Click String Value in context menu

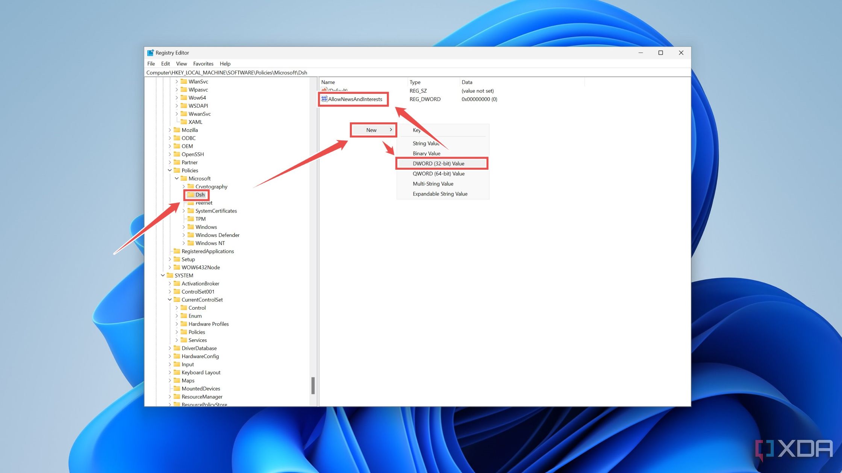coord(426,143)
